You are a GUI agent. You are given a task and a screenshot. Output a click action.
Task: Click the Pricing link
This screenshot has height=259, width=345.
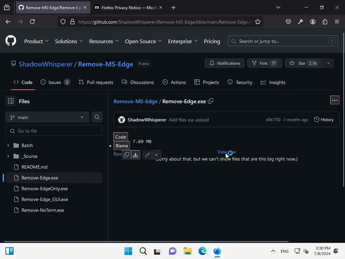[212, 41]
